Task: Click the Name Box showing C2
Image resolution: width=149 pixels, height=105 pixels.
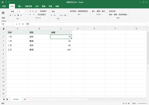Action: click(8, 24)
